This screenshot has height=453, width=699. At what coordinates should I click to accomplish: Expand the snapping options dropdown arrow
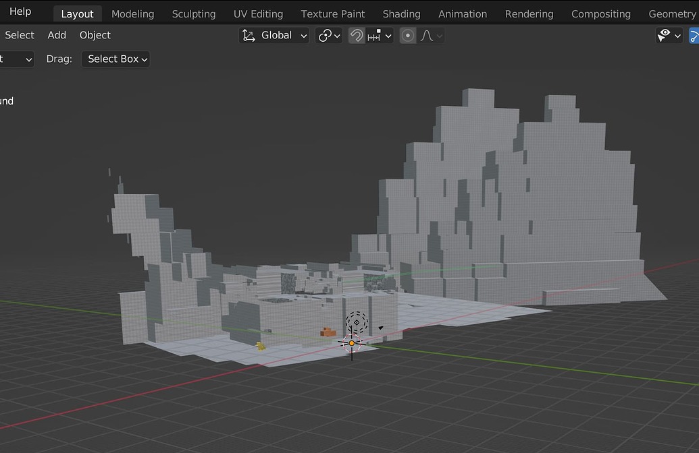388,35
